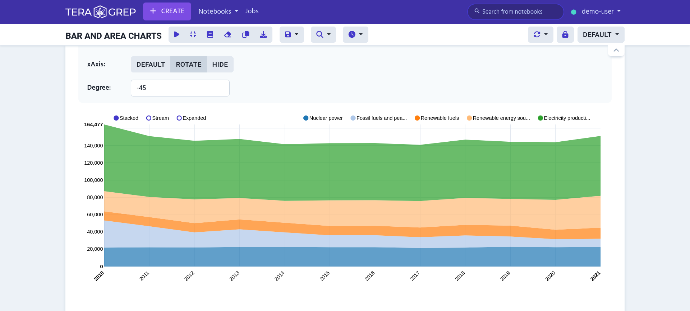Clone notebook with copy icon
Screen dimensions: 690x311
click(245, 34)
